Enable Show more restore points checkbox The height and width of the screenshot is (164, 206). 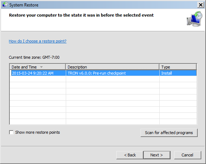tap(11, 132)
